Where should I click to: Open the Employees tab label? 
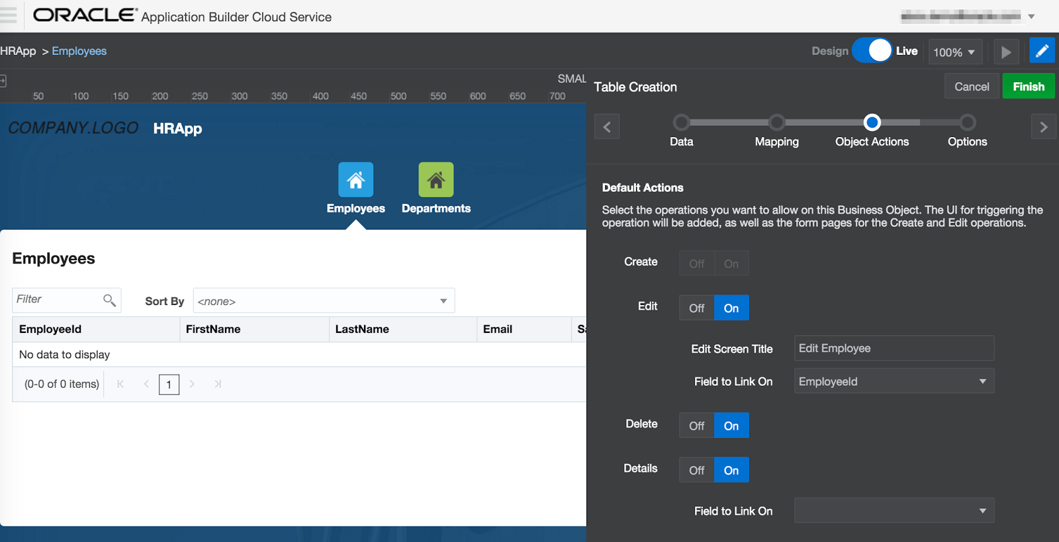pos(356,208)
